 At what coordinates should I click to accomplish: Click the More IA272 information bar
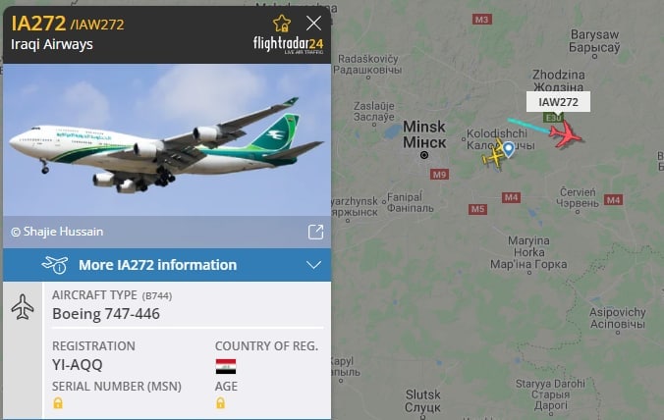(x=167, y=265)
